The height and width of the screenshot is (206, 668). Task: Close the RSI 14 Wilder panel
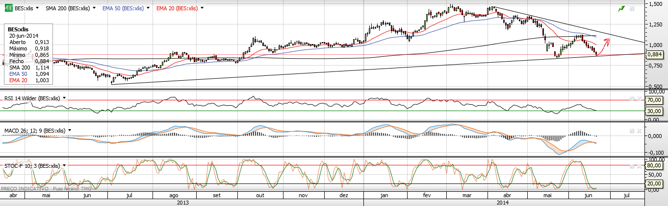(x=639, y=98)
